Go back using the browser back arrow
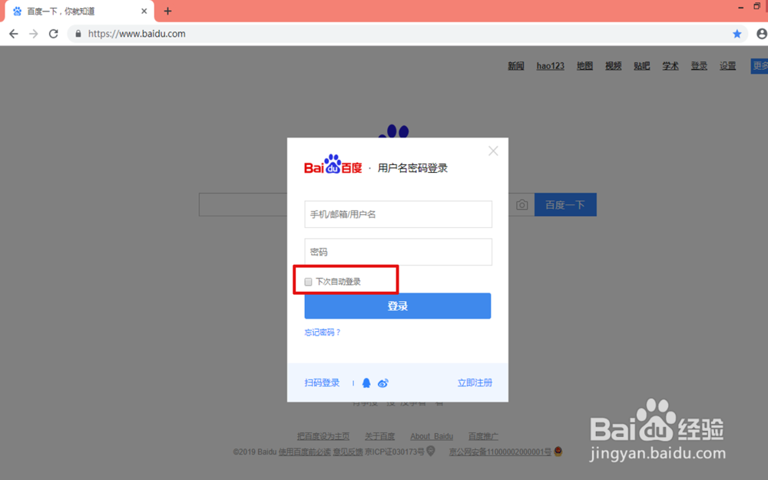 (14, 34)
